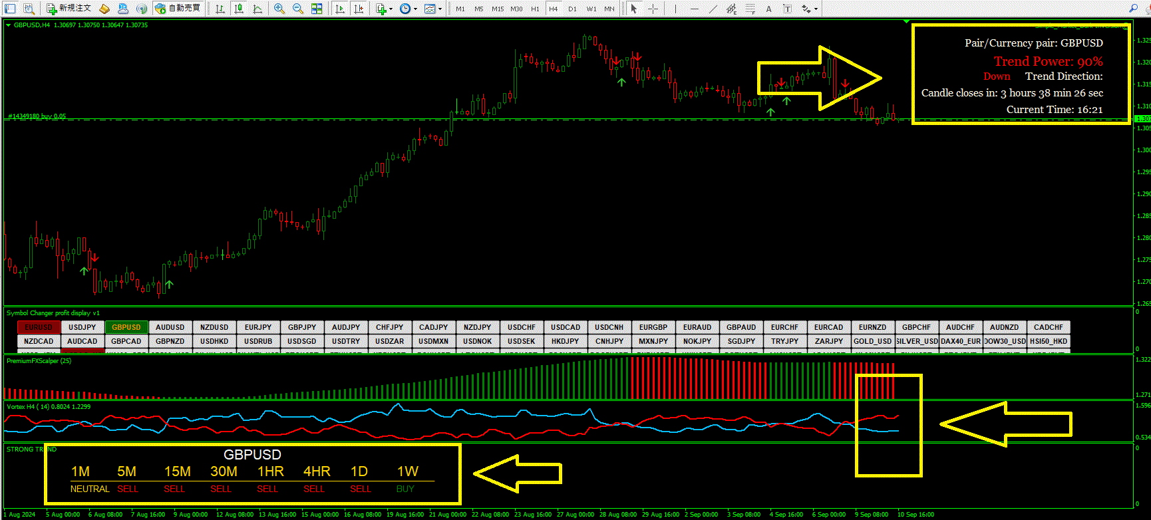Switch symbol to GBPJPY
Viewport: 1151px width, 520px height.
pos(302,327)
